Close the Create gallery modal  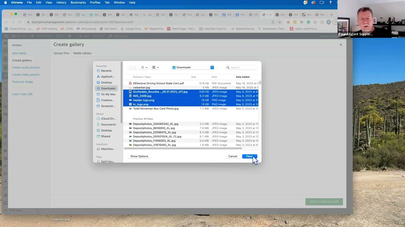pyautogui.click(x=341, y=44)
